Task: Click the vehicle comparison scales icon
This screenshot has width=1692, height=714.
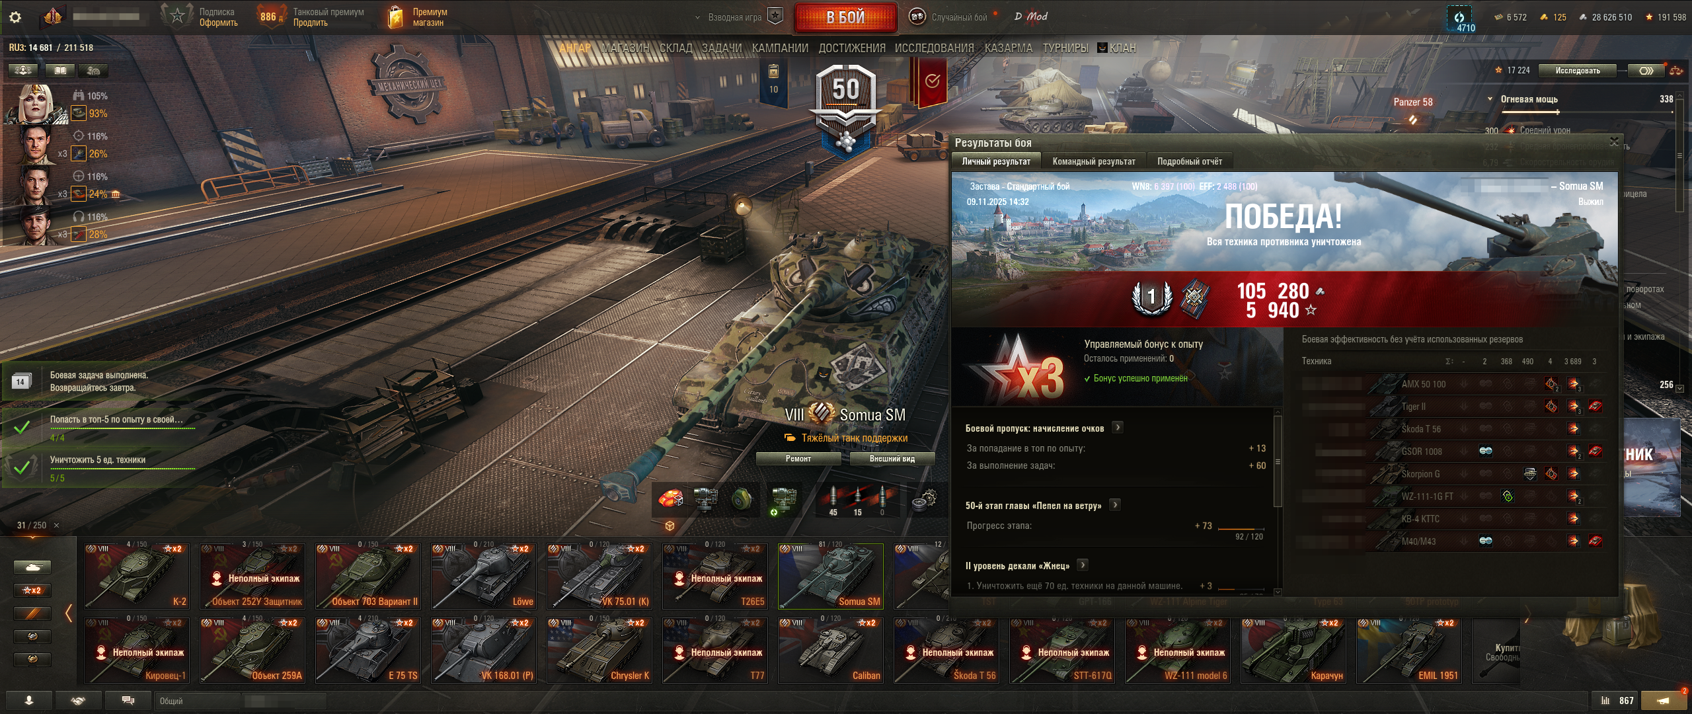Action: (1676, 70)
